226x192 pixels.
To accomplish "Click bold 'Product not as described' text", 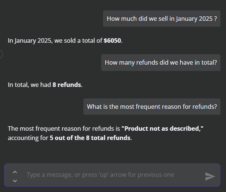I will pyautogui.click(x=162, y=128).
